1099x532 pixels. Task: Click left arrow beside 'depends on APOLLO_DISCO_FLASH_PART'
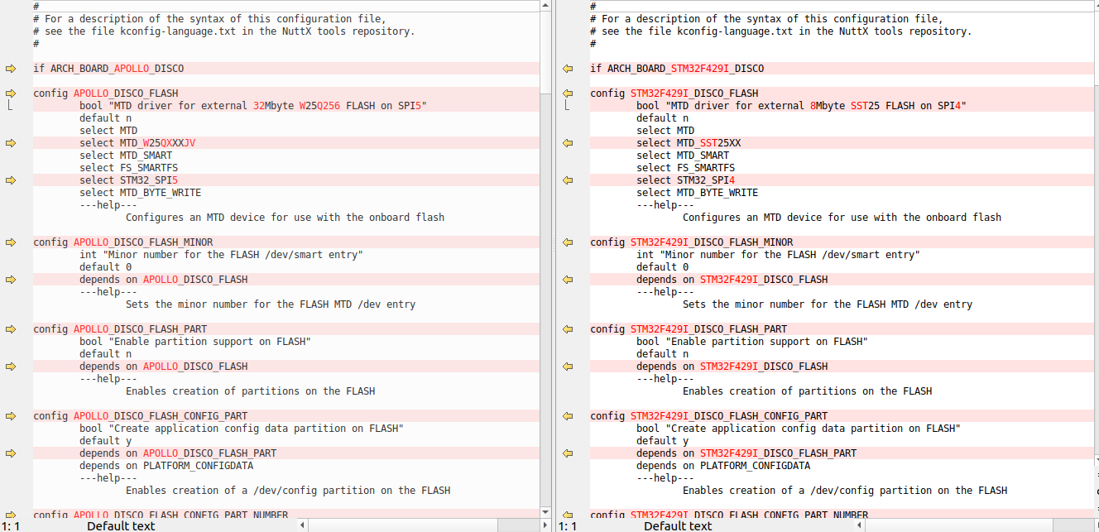(11, 453)
